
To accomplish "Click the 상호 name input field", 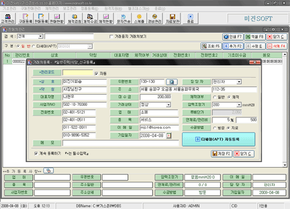I will click(84, 82).
